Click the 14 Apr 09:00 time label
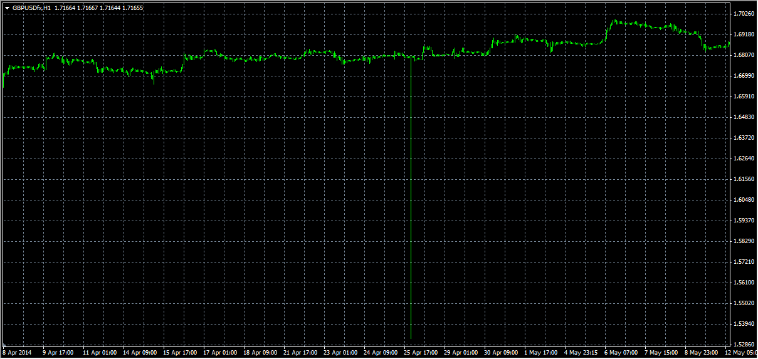The height and width of the screenshot is (359, 758). [139, 353]
